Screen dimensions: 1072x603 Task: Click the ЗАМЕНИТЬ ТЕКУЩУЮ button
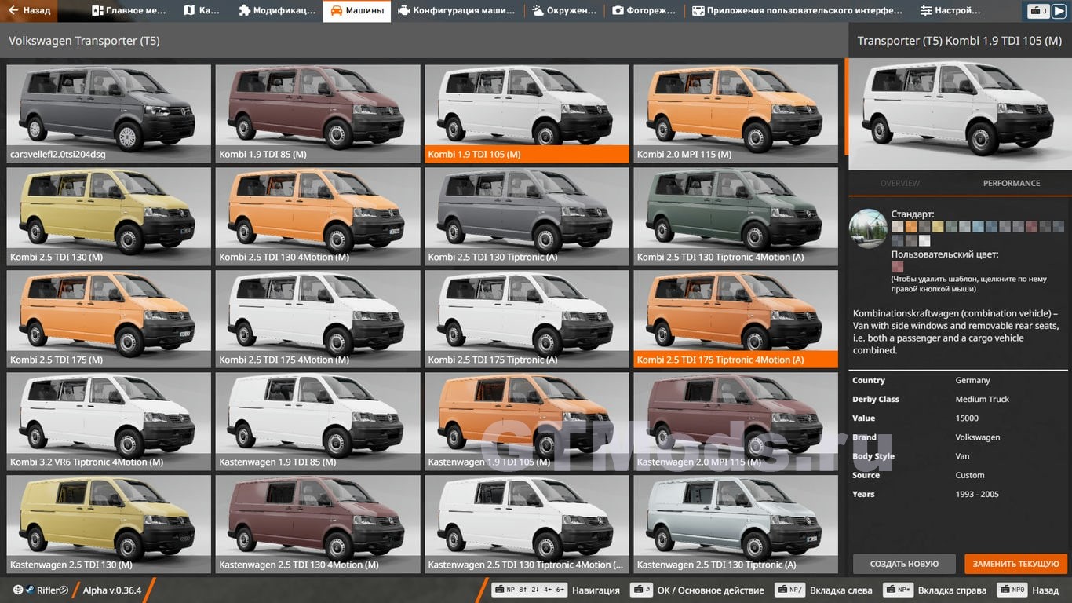tap(1016, 564)
